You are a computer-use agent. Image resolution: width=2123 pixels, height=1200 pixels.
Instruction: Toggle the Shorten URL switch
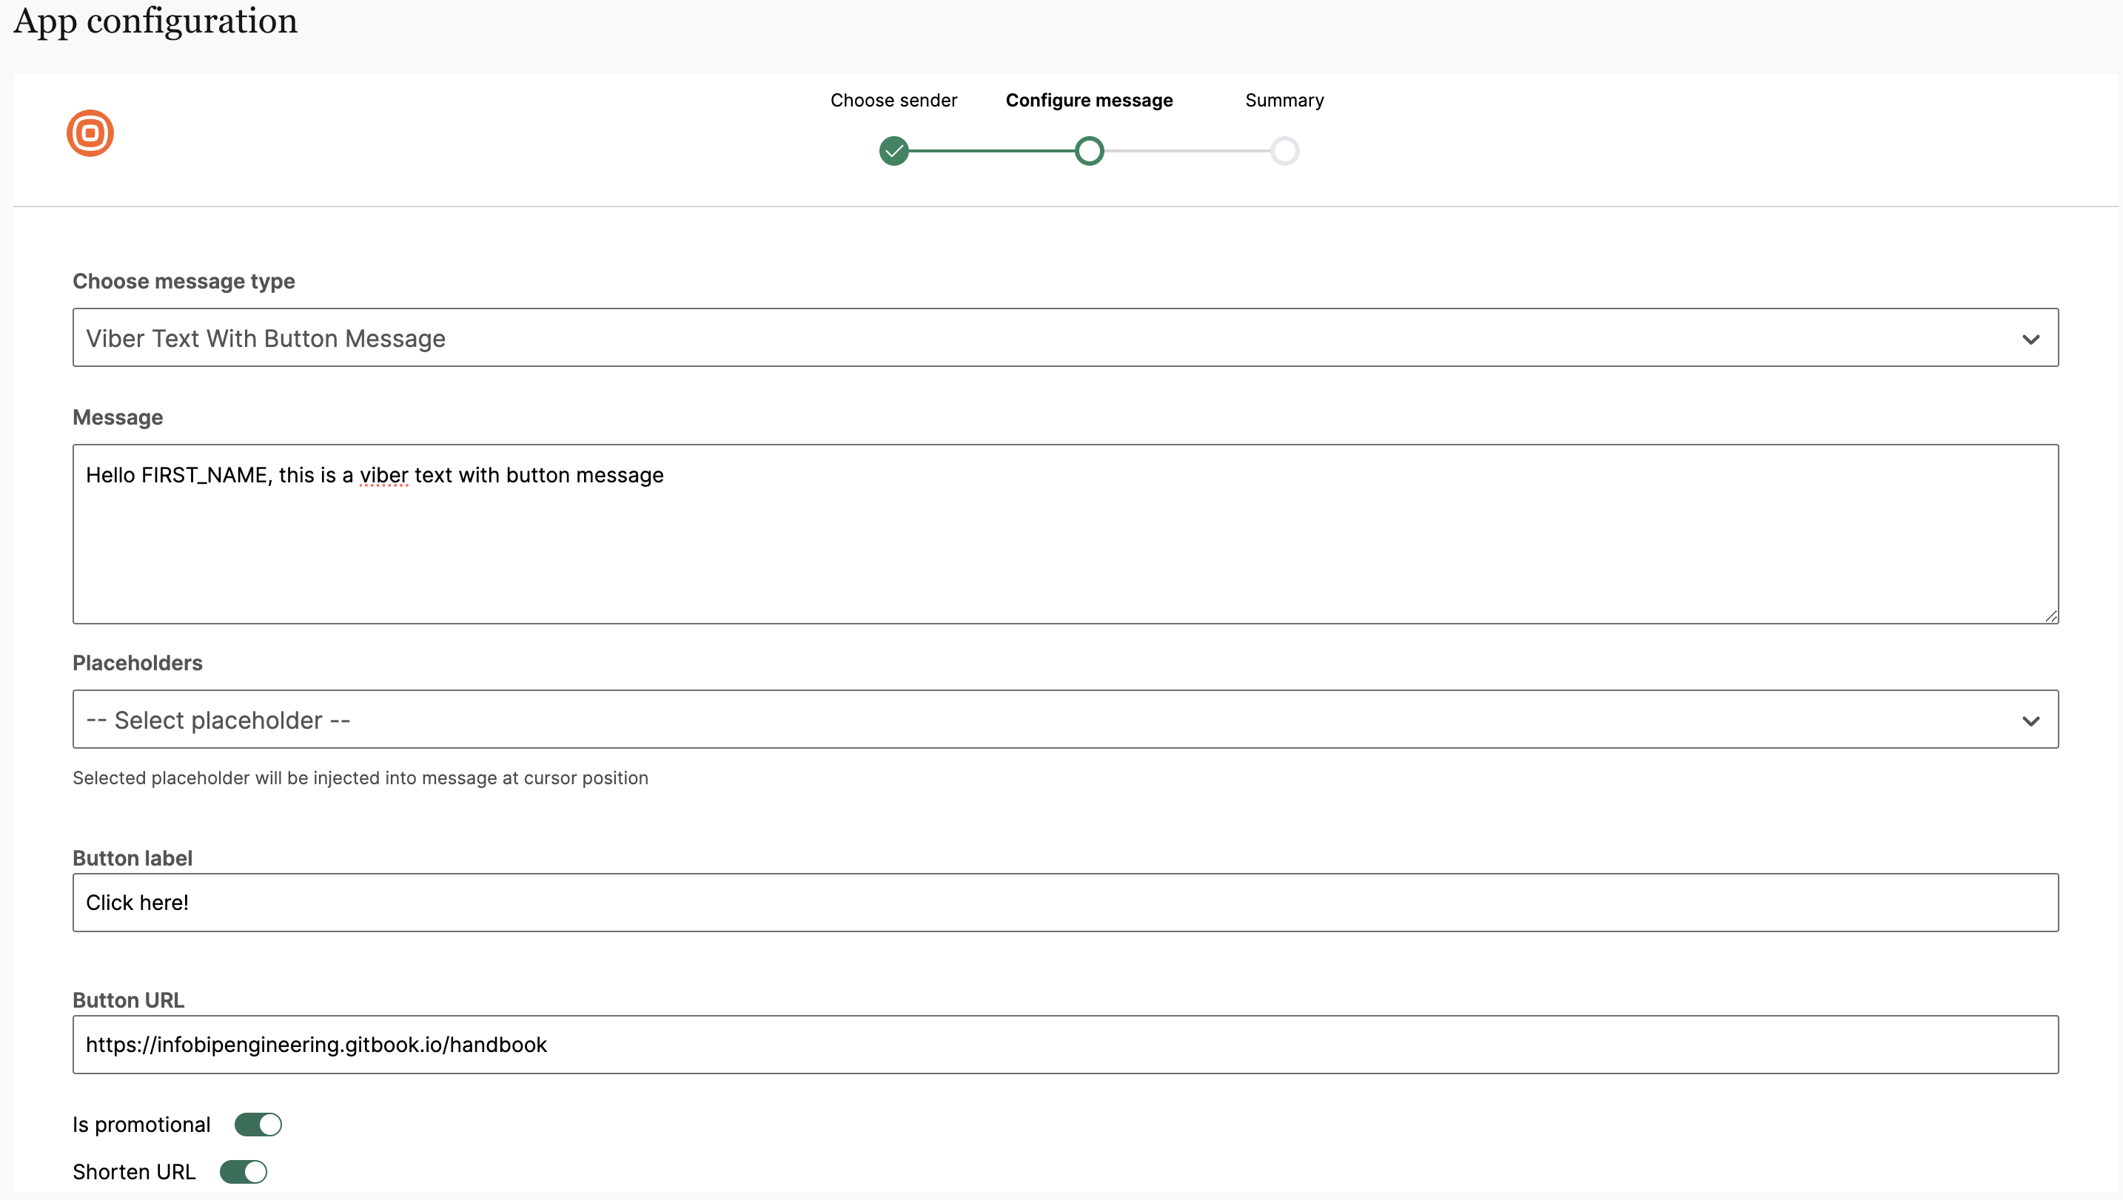tap(244, 1171)
